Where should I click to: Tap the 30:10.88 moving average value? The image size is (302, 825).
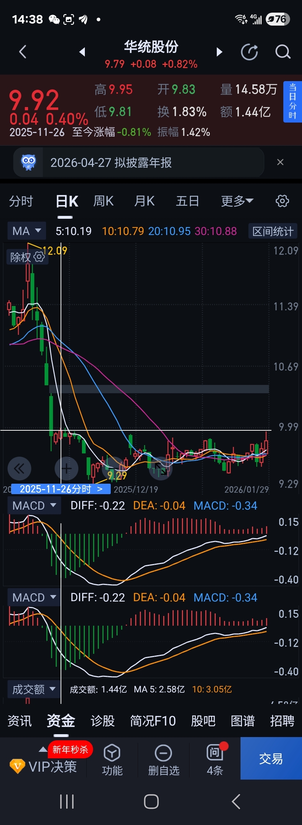pyautogui.click(x=216, y=231)
